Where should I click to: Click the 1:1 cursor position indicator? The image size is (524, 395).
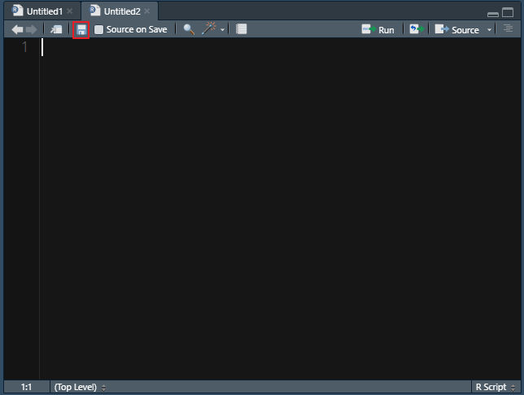click(26, 388)
